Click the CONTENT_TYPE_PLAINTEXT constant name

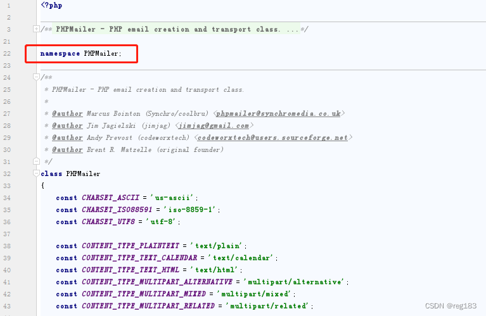click(x=131, y=246)
